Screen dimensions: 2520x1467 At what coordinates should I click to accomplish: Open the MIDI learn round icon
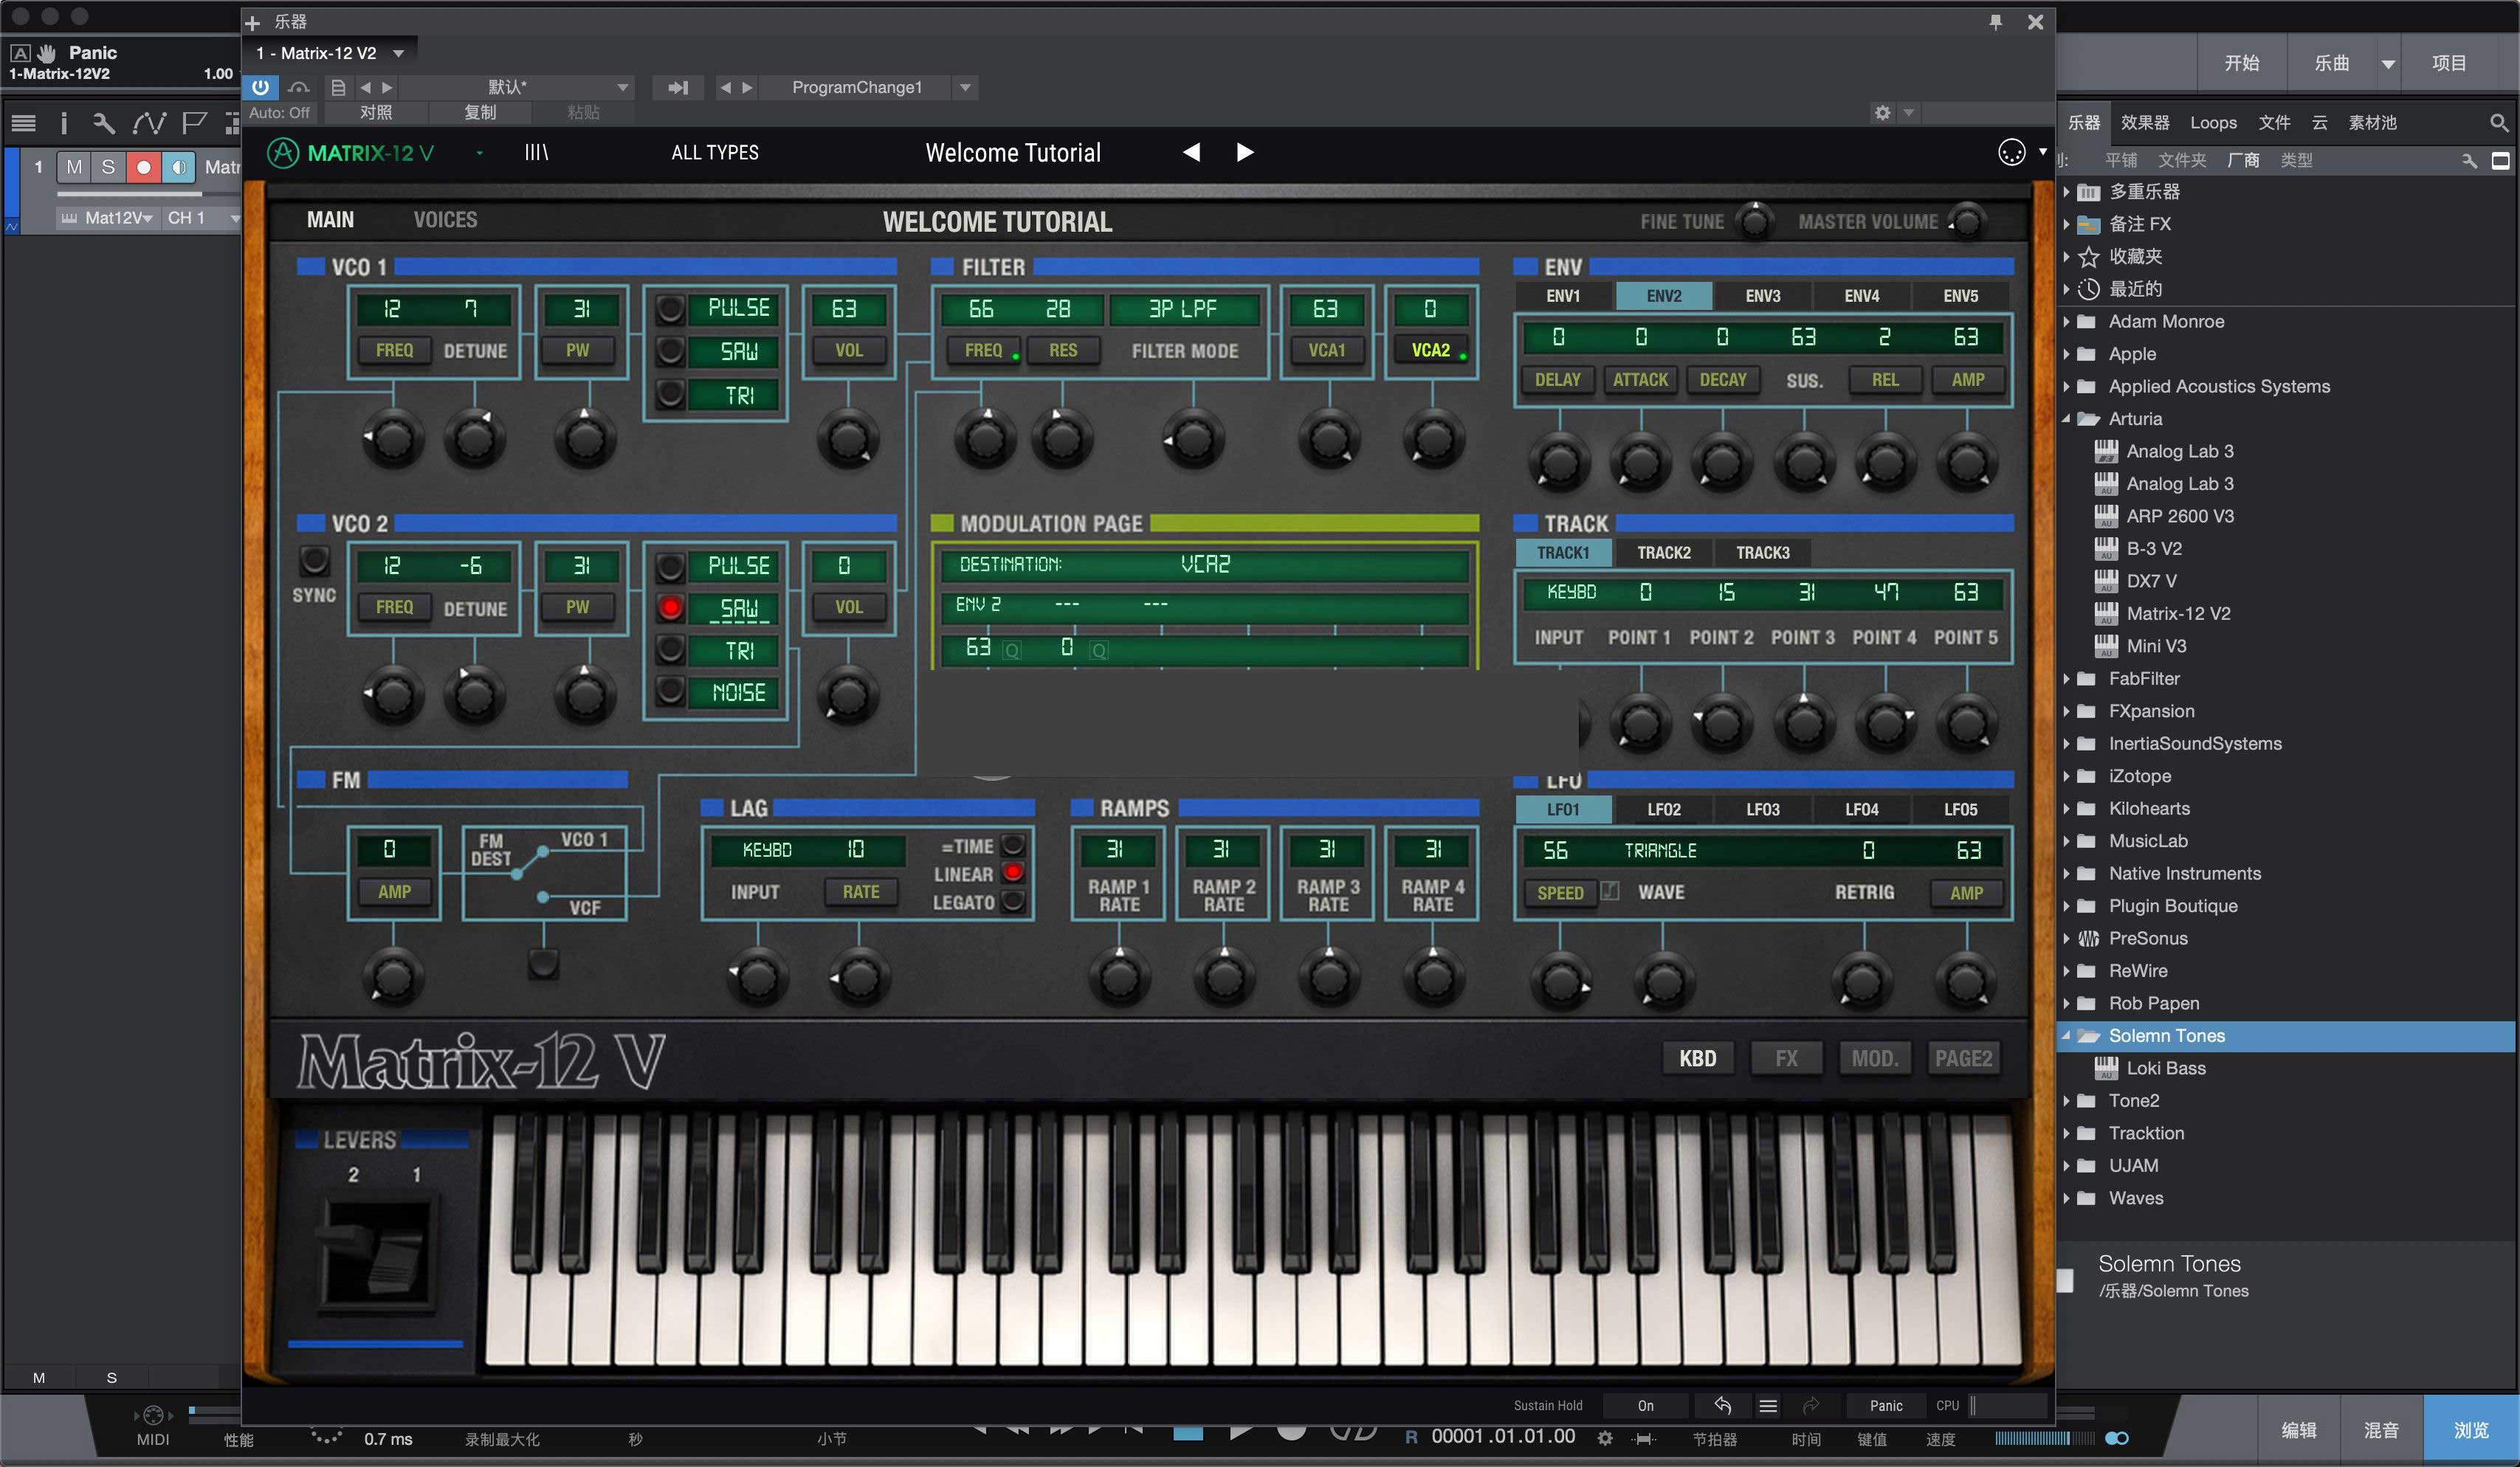2011,152
